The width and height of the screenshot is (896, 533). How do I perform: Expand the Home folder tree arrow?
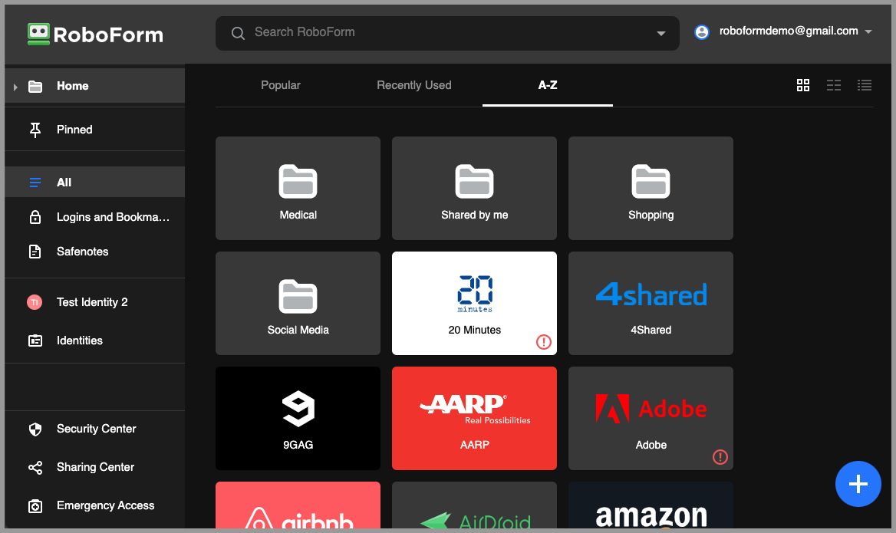[15, 87]
